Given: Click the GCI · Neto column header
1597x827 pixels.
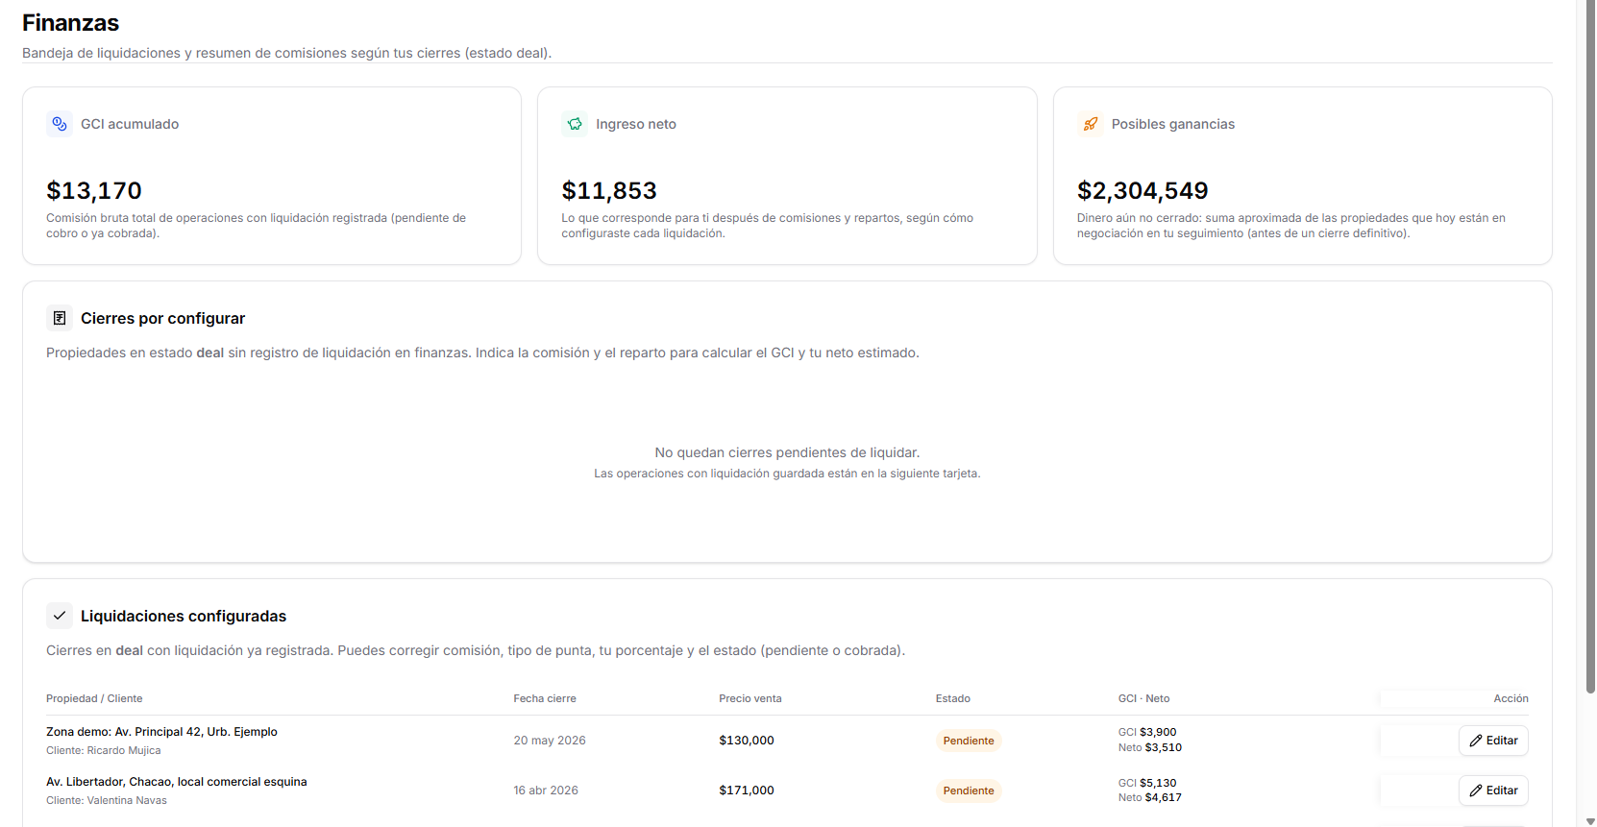Looking at the screenshot, I should (x=1143, y=698).
